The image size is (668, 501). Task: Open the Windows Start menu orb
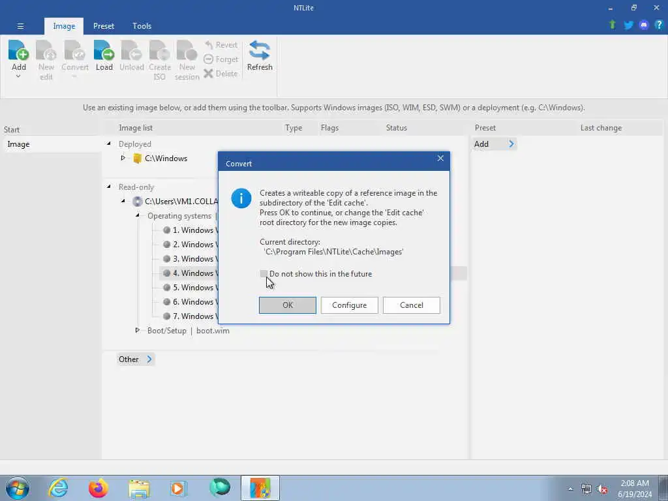(x=18, y=488)
